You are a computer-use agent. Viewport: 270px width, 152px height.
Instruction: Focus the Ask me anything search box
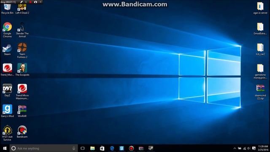coord(44,148)
